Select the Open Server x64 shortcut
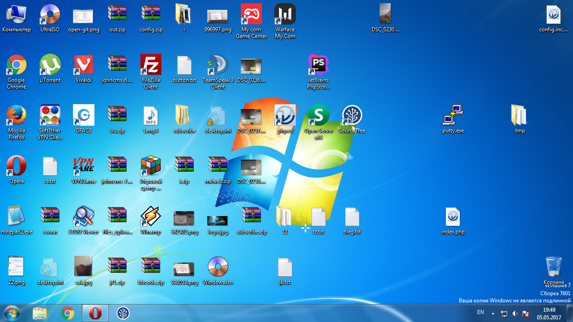Viewport: 573px width, 322px height. click(x=318, y=116)
